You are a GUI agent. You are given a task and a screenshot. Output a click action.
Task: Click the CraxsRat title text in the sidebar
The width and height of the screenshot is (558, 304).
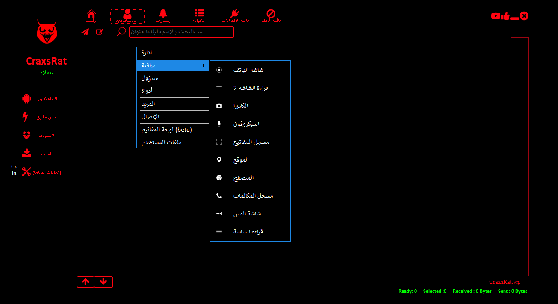coord(46,61)
